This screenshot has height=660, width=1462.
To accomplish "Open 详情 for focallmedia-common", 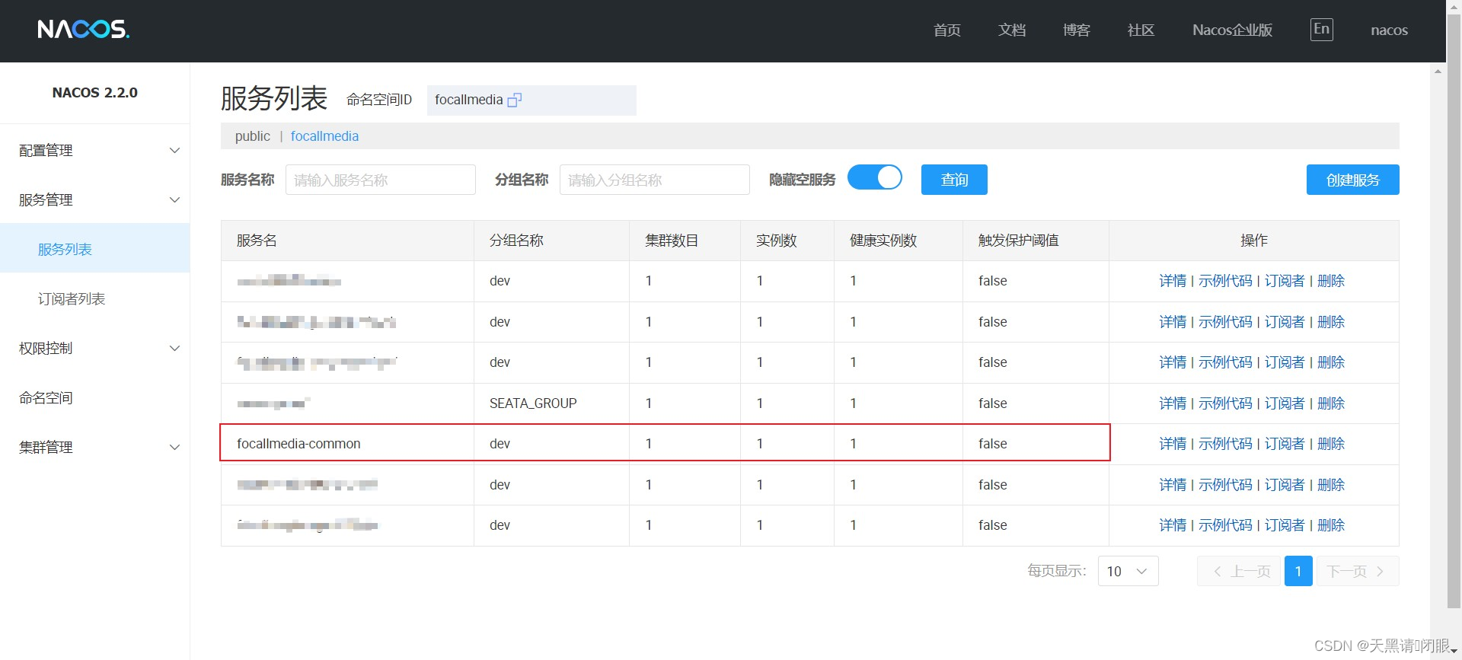I will pyautogui.click(x=1173, y=444).
